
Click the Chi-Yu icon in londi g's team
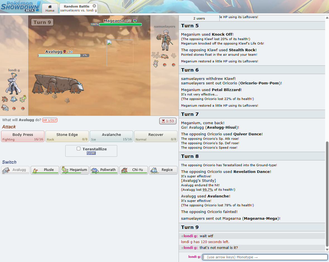(5, 99)
